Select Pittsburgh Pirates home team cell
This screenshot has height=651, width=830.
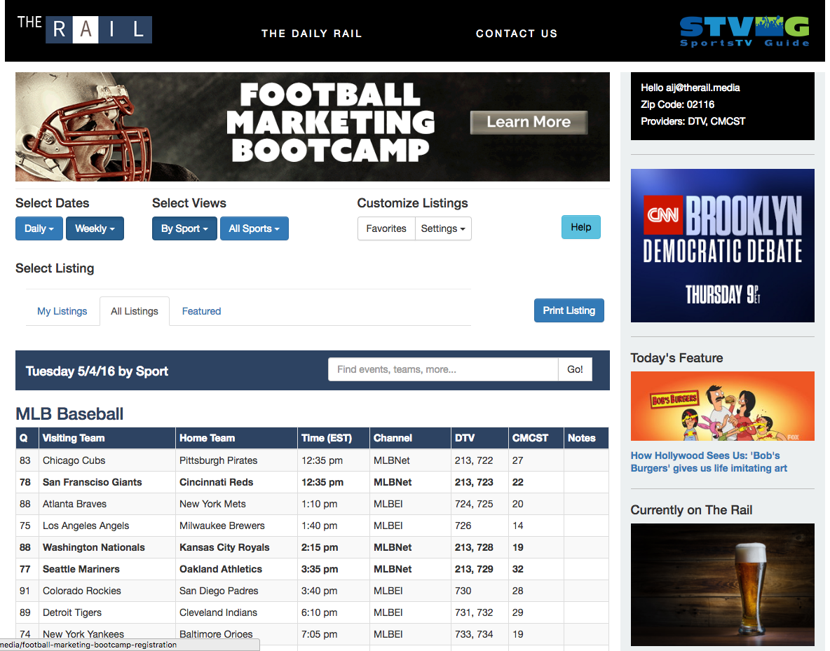236,460
